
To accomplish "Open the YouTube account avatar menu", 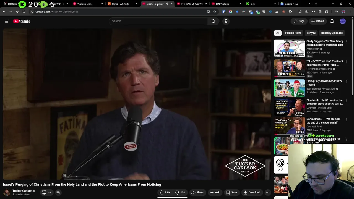I will pos(343,21).
